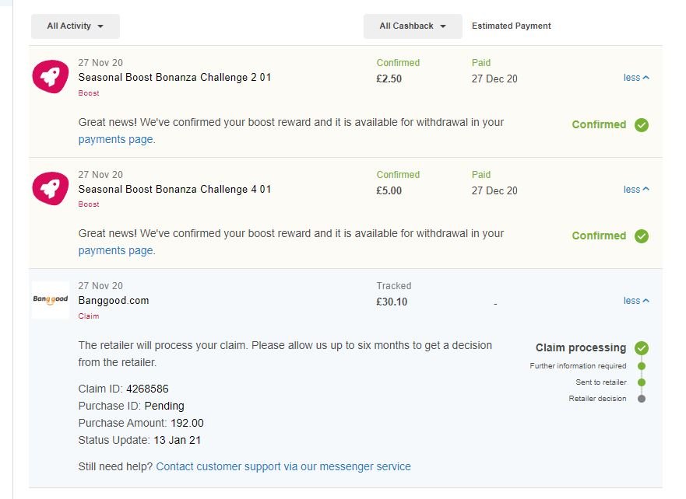Open the All Cashback dropdown
The image size is (686, 499).
[413, 26]
